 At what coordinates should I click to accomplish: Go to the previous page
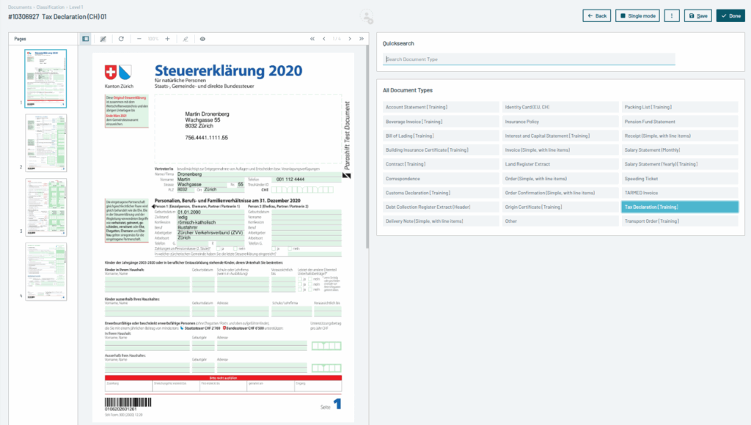click(323, 39)
